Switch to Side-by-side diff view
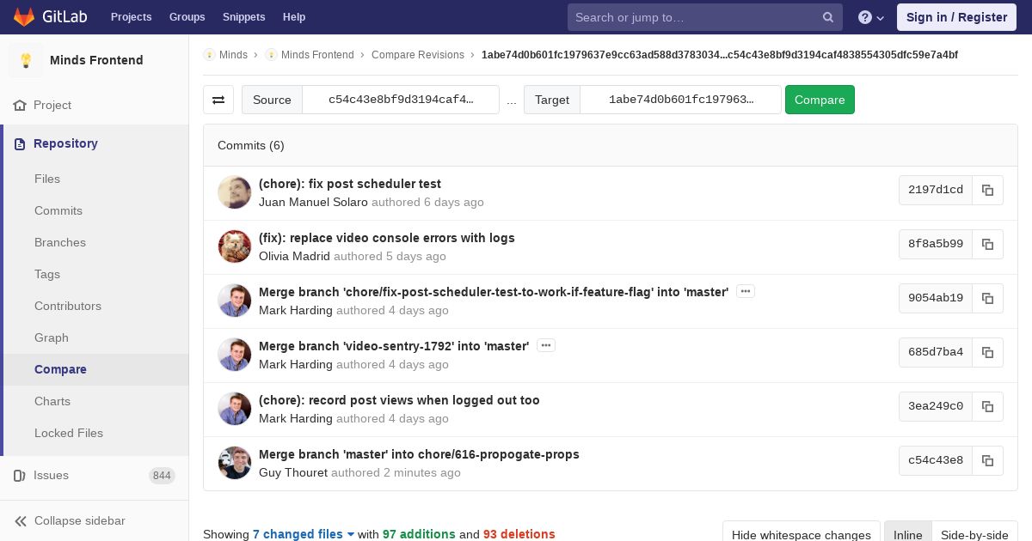Screen dimensions: 1032x541 click(x=974, y=535)
